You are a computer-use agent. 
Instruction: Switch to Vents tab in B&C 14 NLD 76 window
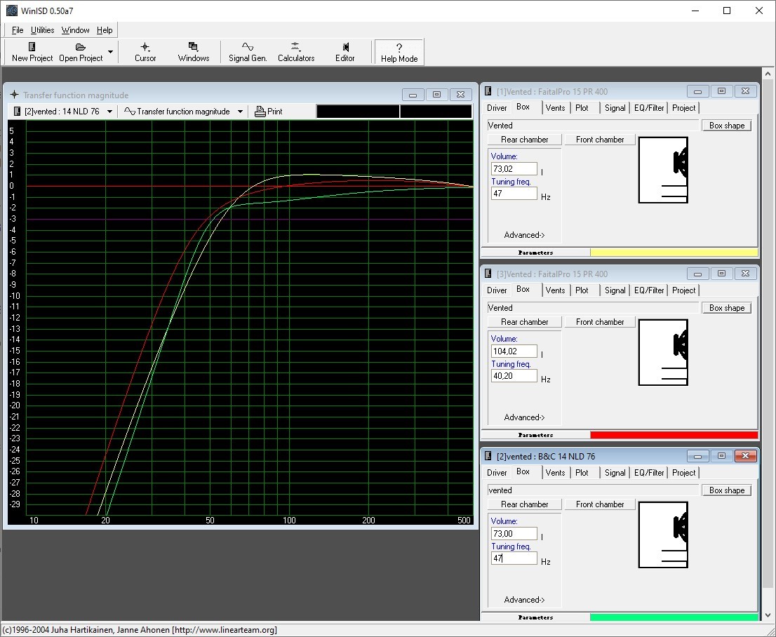(555, 473)
